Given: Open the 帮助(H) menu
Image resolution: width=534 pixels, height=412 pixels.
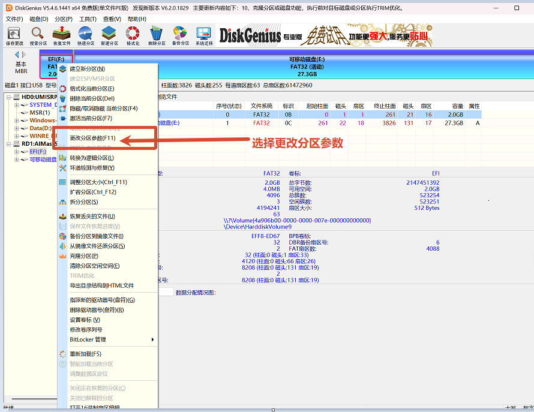Looking at the screenshot, I should (x=137, y=19).
